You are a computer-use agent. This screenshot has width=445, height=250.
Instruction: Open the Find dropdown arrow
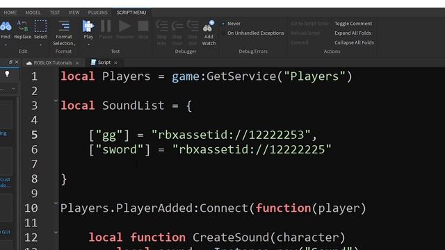[6, 44]
